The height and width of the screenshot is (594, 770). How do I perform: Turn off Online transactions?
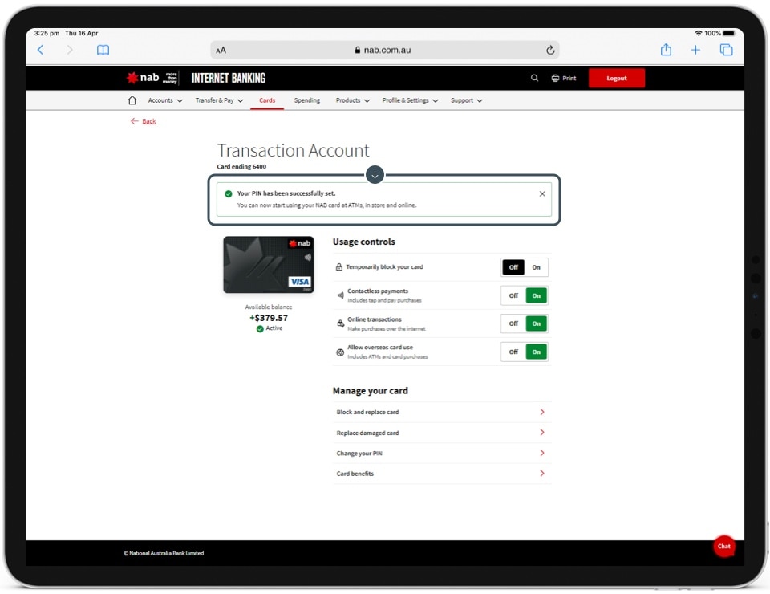(513, 323)
